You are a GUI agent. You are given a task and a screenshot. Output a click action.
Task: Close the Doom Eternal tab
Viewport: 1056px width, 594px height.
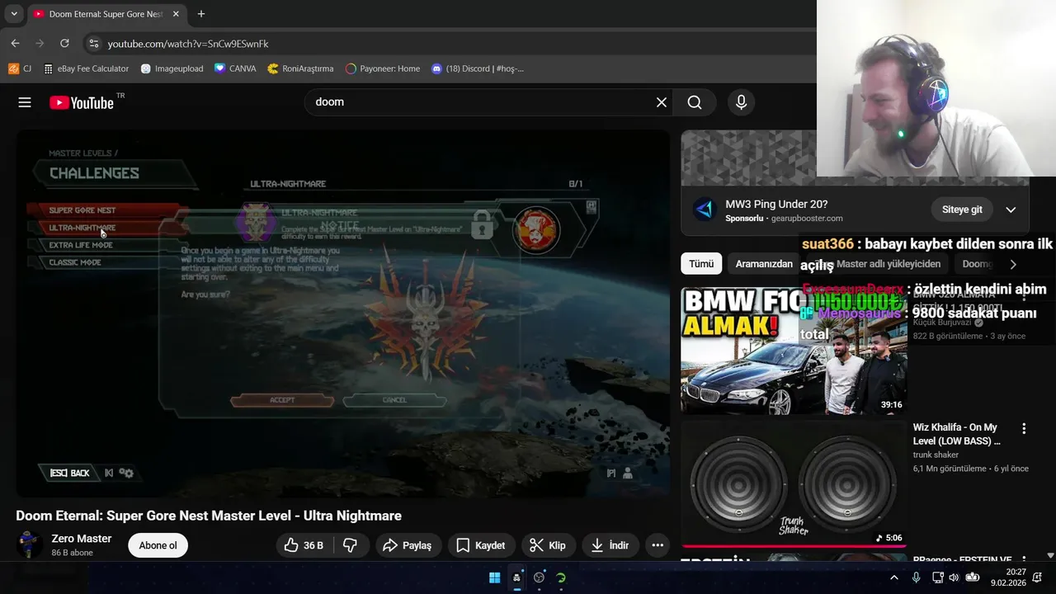click(x=176, y=14)
